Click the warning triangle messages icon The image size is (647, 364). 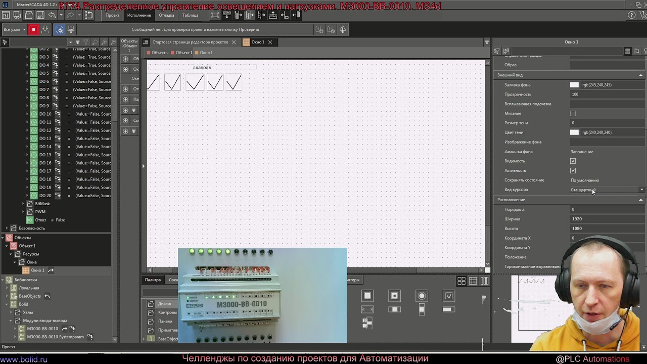coord(343,29)
